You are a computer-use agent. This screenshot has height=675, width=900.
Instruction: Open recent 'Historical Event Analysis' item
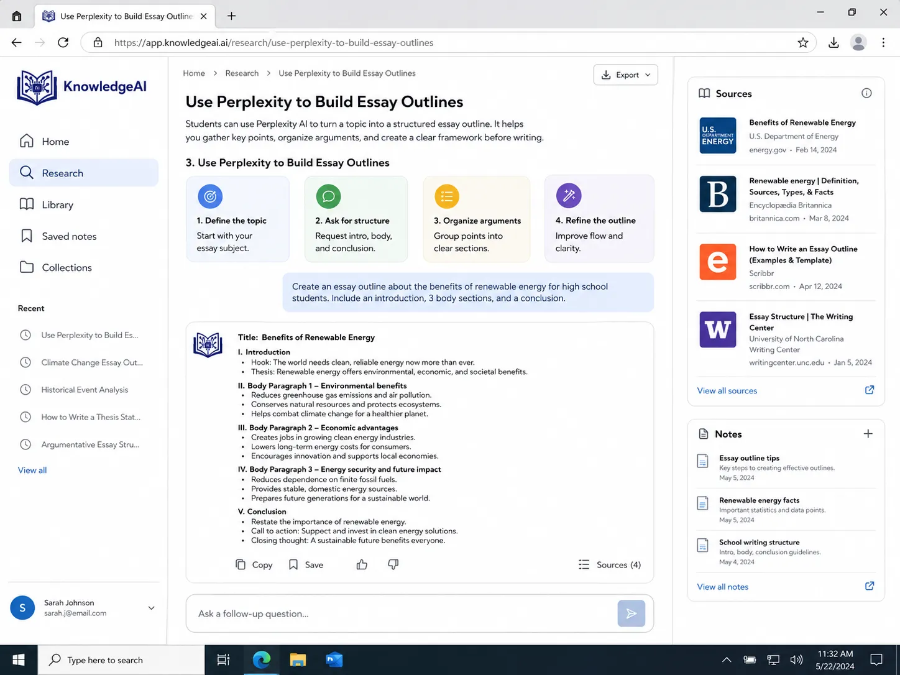pyautogui.click(x=74, y=390)
